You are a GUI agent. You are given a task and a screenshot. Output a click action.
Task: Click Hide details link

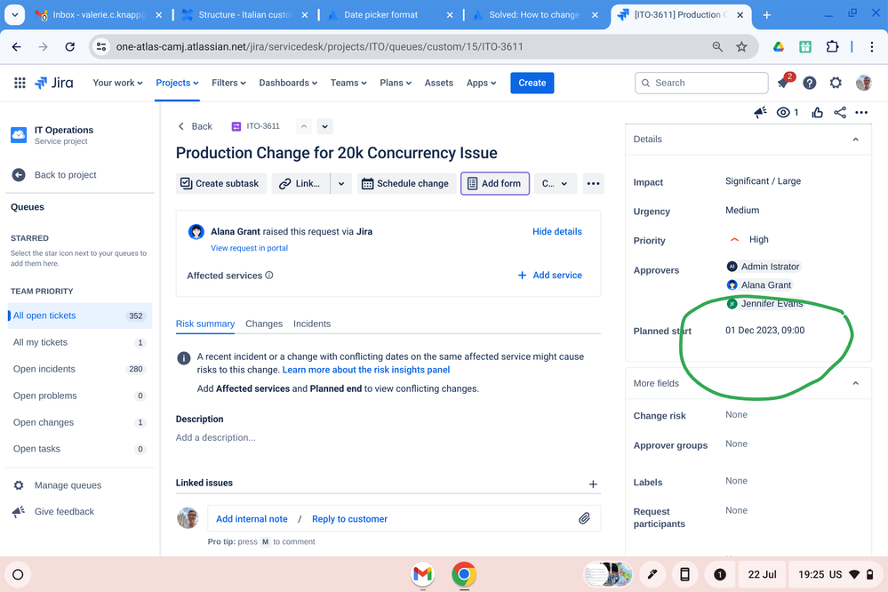[557, 231]
